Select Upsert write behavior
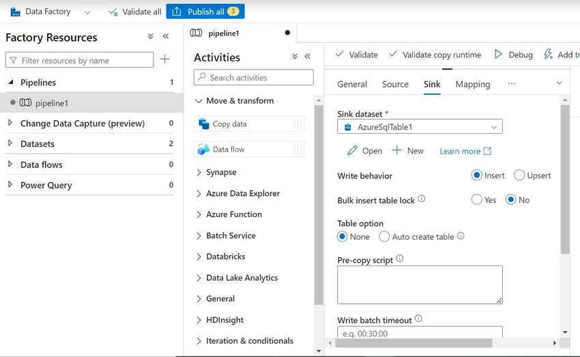 [x=519, y=175]
